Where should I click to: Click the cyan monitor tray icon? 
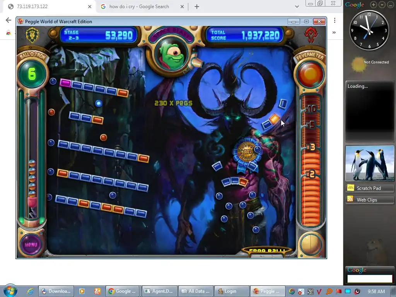pyautogui.click(x=348, y=292)
